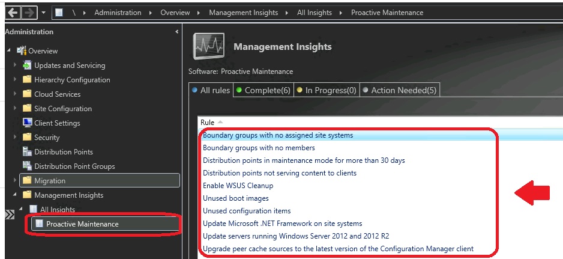Click the Security folder icon
Viewport: 563px width, 259px height.
(x=27, y=137)
